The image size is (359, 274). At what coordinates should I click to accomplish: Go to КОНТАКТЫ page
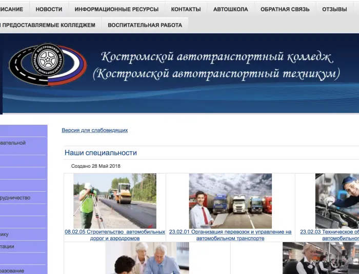pyautogui.click(x=186, y=9)
